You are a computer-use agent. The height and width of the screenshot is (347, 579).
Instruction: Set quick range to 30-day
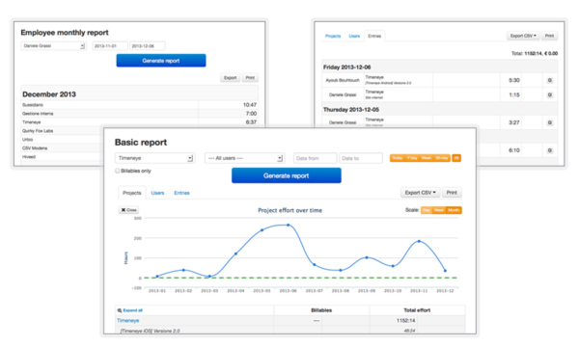pyautogui.click(x=442, y=158)
